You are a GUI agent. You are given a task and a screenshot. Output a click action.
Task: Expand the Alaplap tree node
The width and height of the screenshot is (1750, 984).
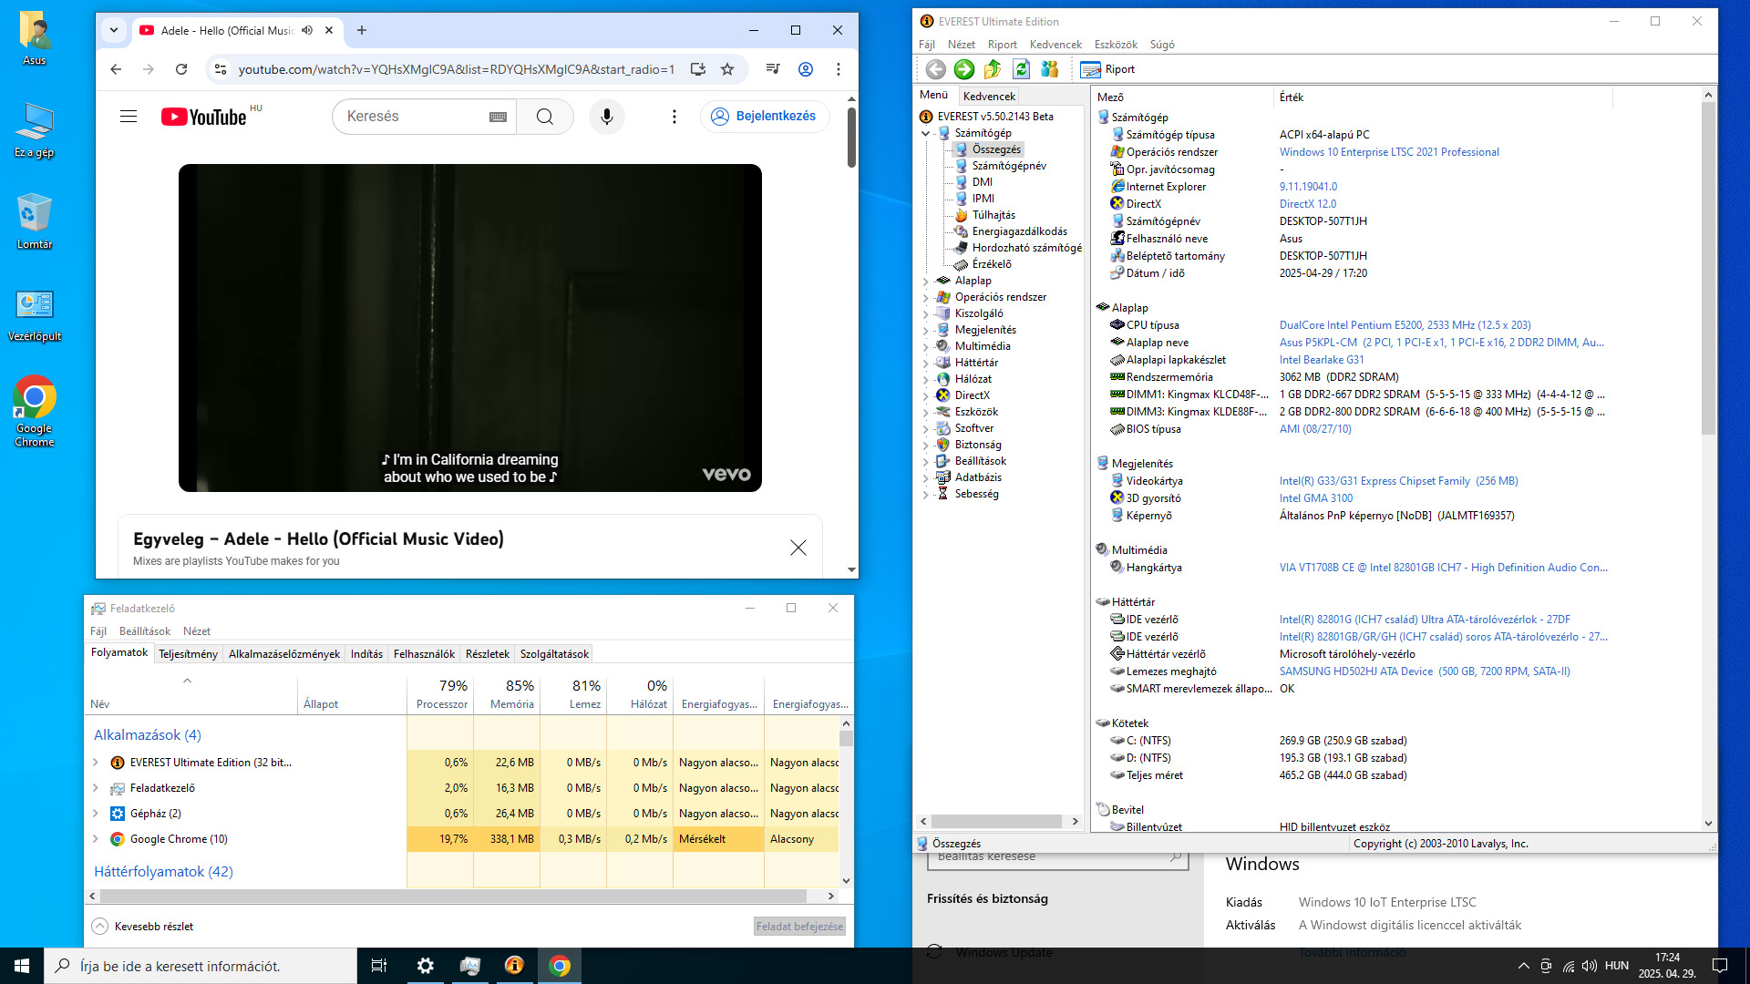926,282
